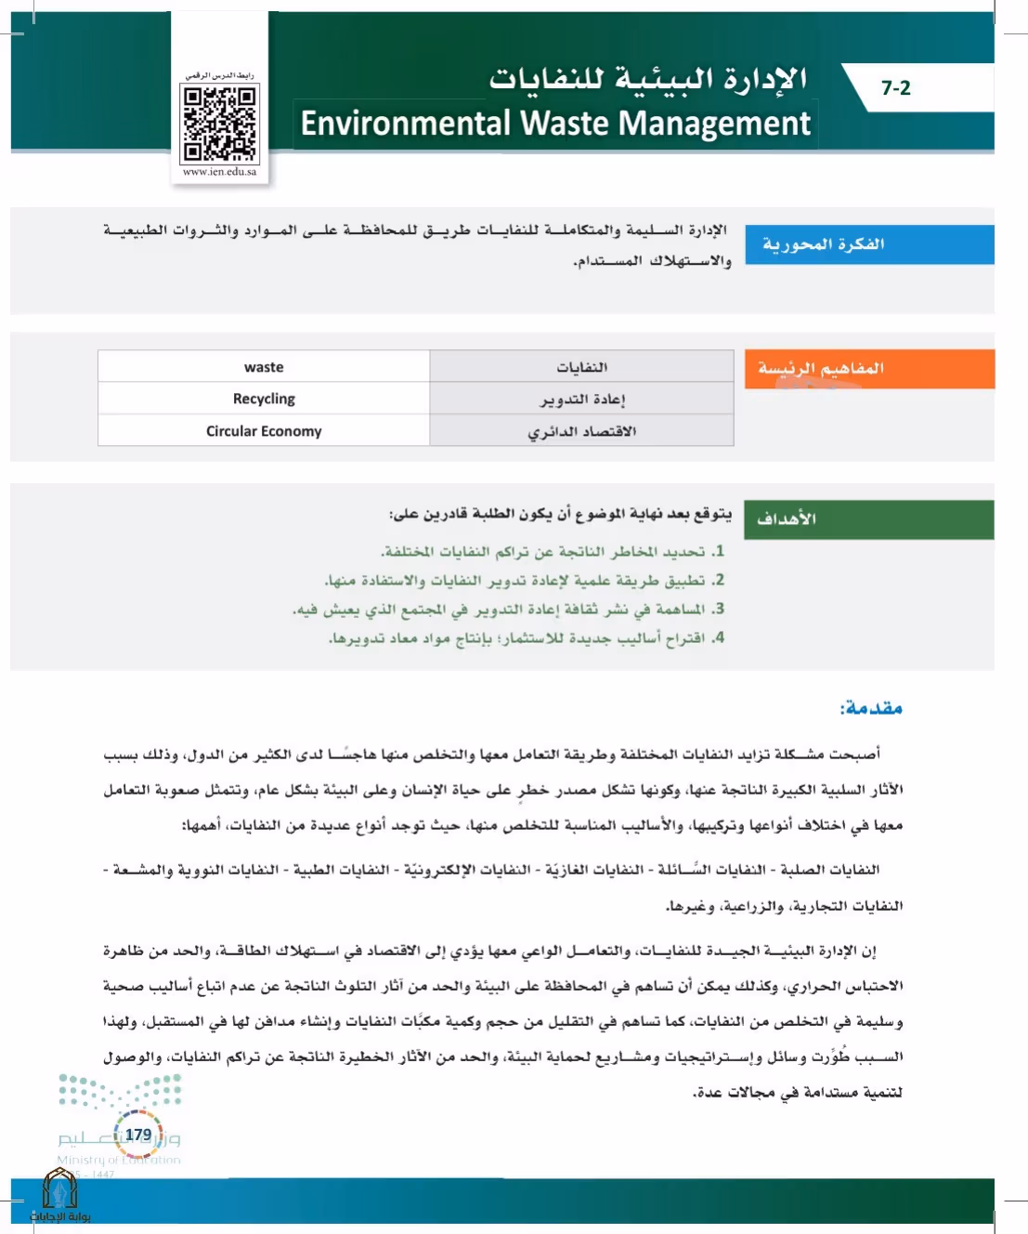The image size is (1028, 1234).
Task: Select the section number 7-2 label
Action: pos(896,88)
